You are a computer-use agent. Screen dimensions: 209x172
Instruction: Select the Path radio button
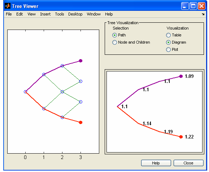[114, 35]
